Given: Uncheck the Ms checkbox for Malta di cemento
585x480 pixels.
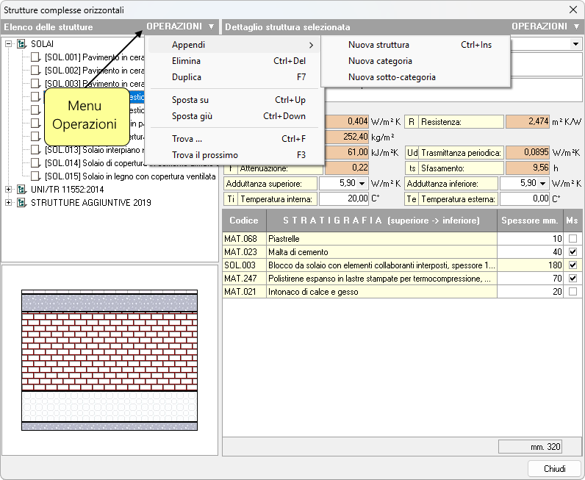Looking at the screenshot, I should (573, 252).
